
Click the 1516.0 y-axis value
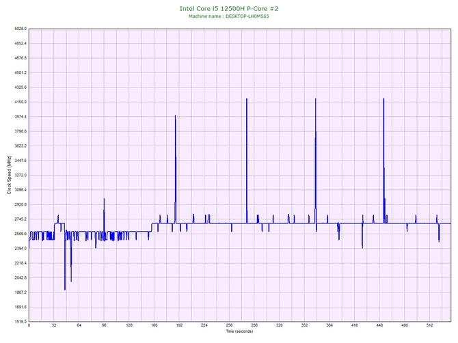[x=21, y=322]
